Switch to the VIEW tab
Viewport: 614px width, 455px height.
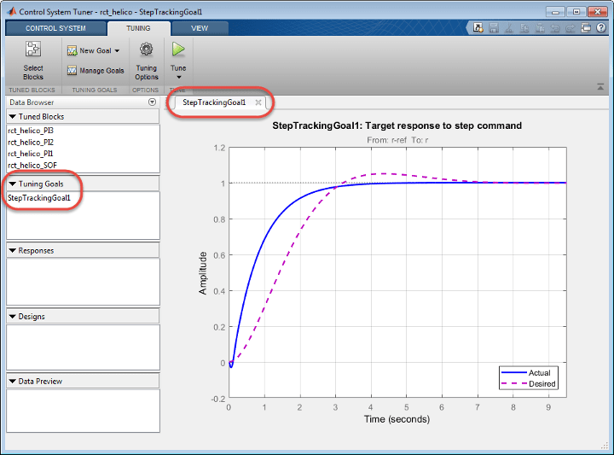[x=200, y=28]
